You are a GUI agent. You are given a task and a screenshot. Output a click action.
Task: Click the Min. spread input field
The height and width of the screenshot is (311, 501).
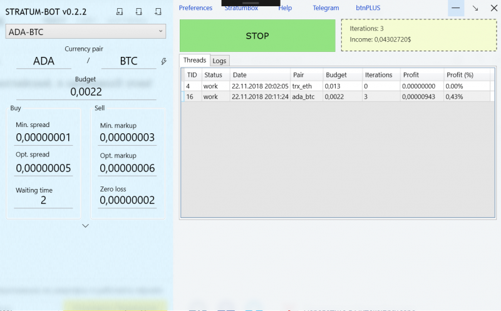[x=43, y=137]
